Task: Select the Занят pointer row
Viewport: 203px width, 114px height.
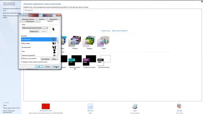Action: pos(39,51)
